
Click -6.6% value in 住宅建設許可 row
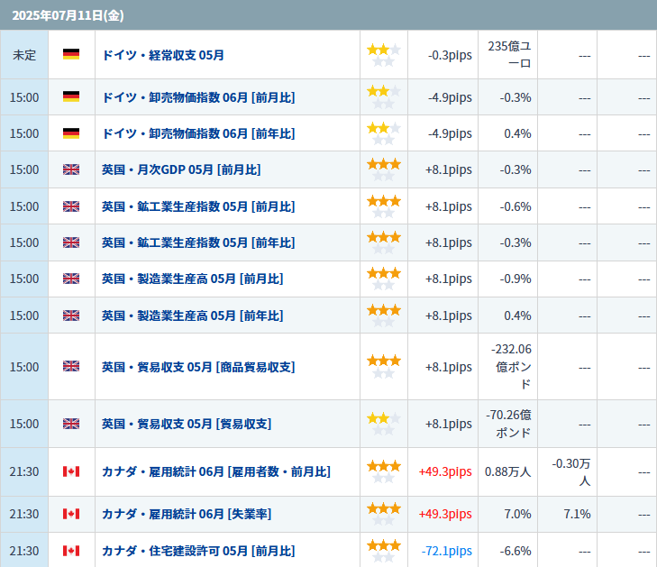coord(516,551)
